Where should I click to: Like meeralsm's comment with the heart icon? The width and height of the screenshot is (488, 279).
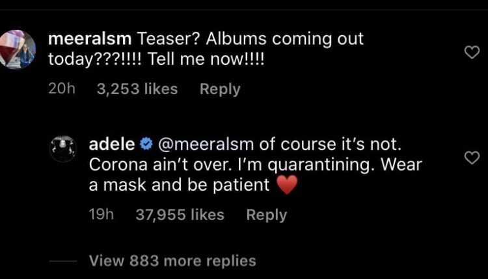pos(470,53)
